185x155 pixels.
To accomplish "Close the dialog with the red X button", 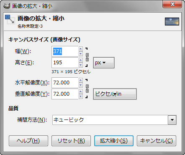I will pos(172,4).
